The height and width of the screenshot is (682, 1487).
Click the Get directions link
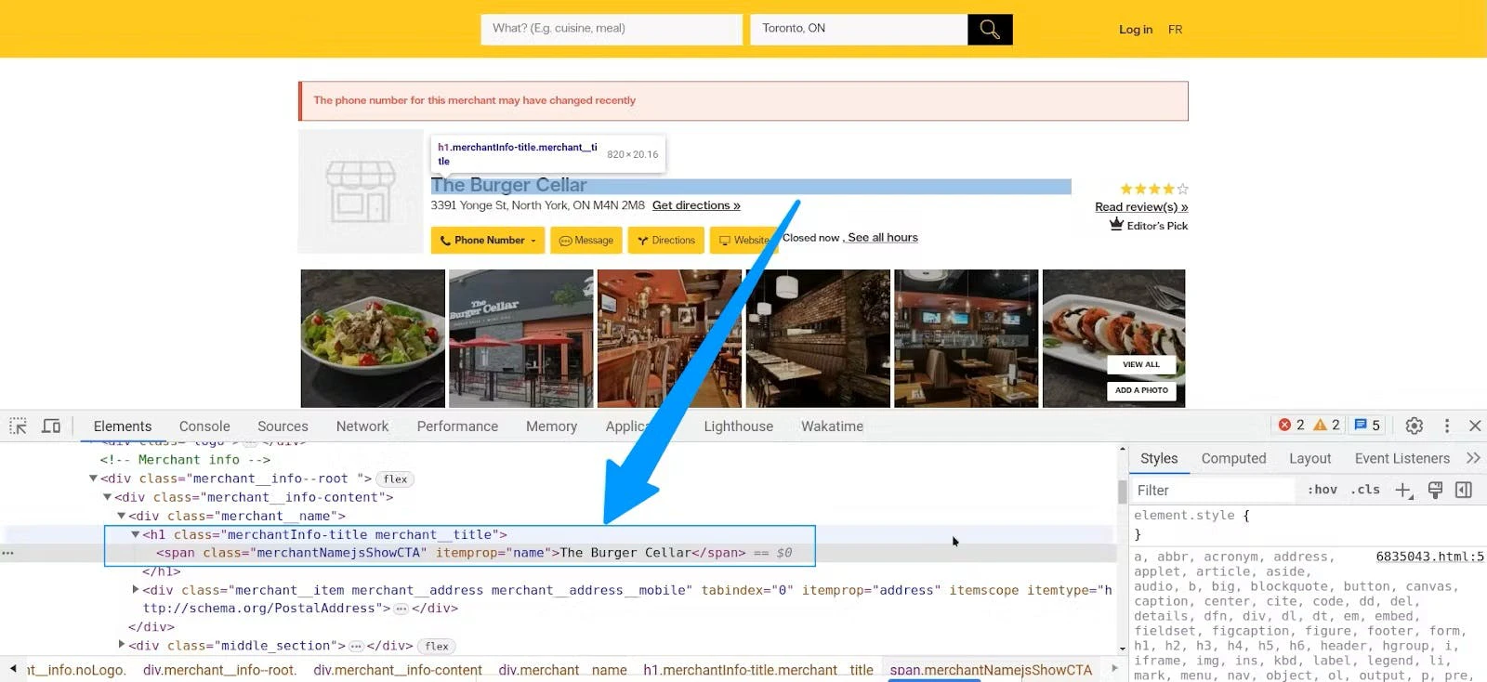click(x=696, y=205)
